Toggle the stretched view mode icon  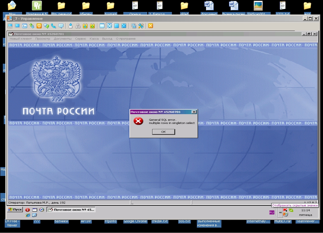click(109, 26)
